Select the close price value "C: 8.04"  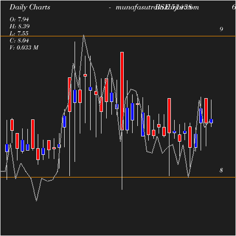click(x=19, y=41)
